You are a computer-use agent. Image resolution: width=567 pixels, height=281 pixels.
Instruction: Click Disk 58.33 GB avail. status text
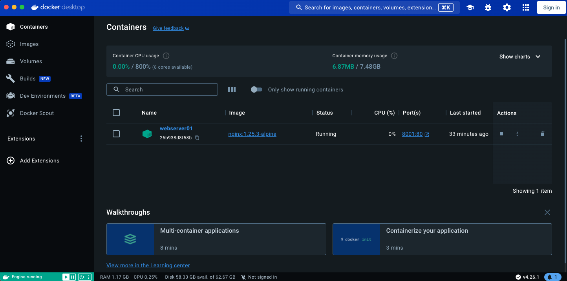point(200,277)
